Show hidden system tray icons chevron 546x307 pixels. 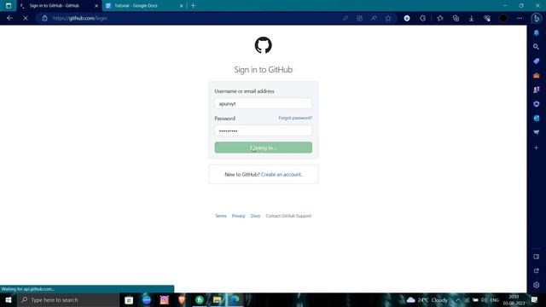coord(458,299)
